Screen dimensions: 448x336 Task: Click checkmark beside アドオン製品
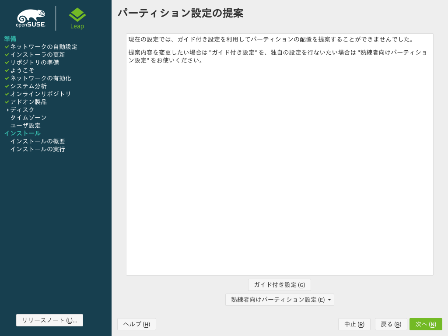tap(7, 102)
